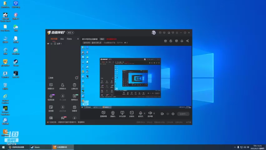Open the Windows Start menu
Viewport: 266px width, 150px height.
click(x=3, y=147)
